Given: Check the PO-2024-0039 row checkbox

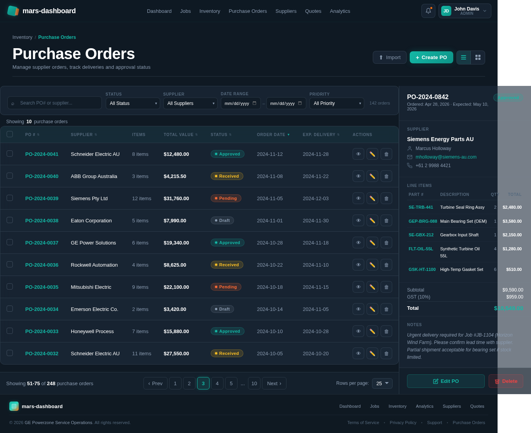Looking at the screenshot, I should pyautogui.click(x=10, y=198).
